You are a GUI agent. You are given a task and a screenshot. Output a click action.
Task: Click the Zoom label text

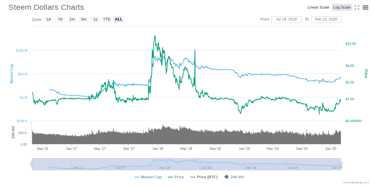pos(37,19)
